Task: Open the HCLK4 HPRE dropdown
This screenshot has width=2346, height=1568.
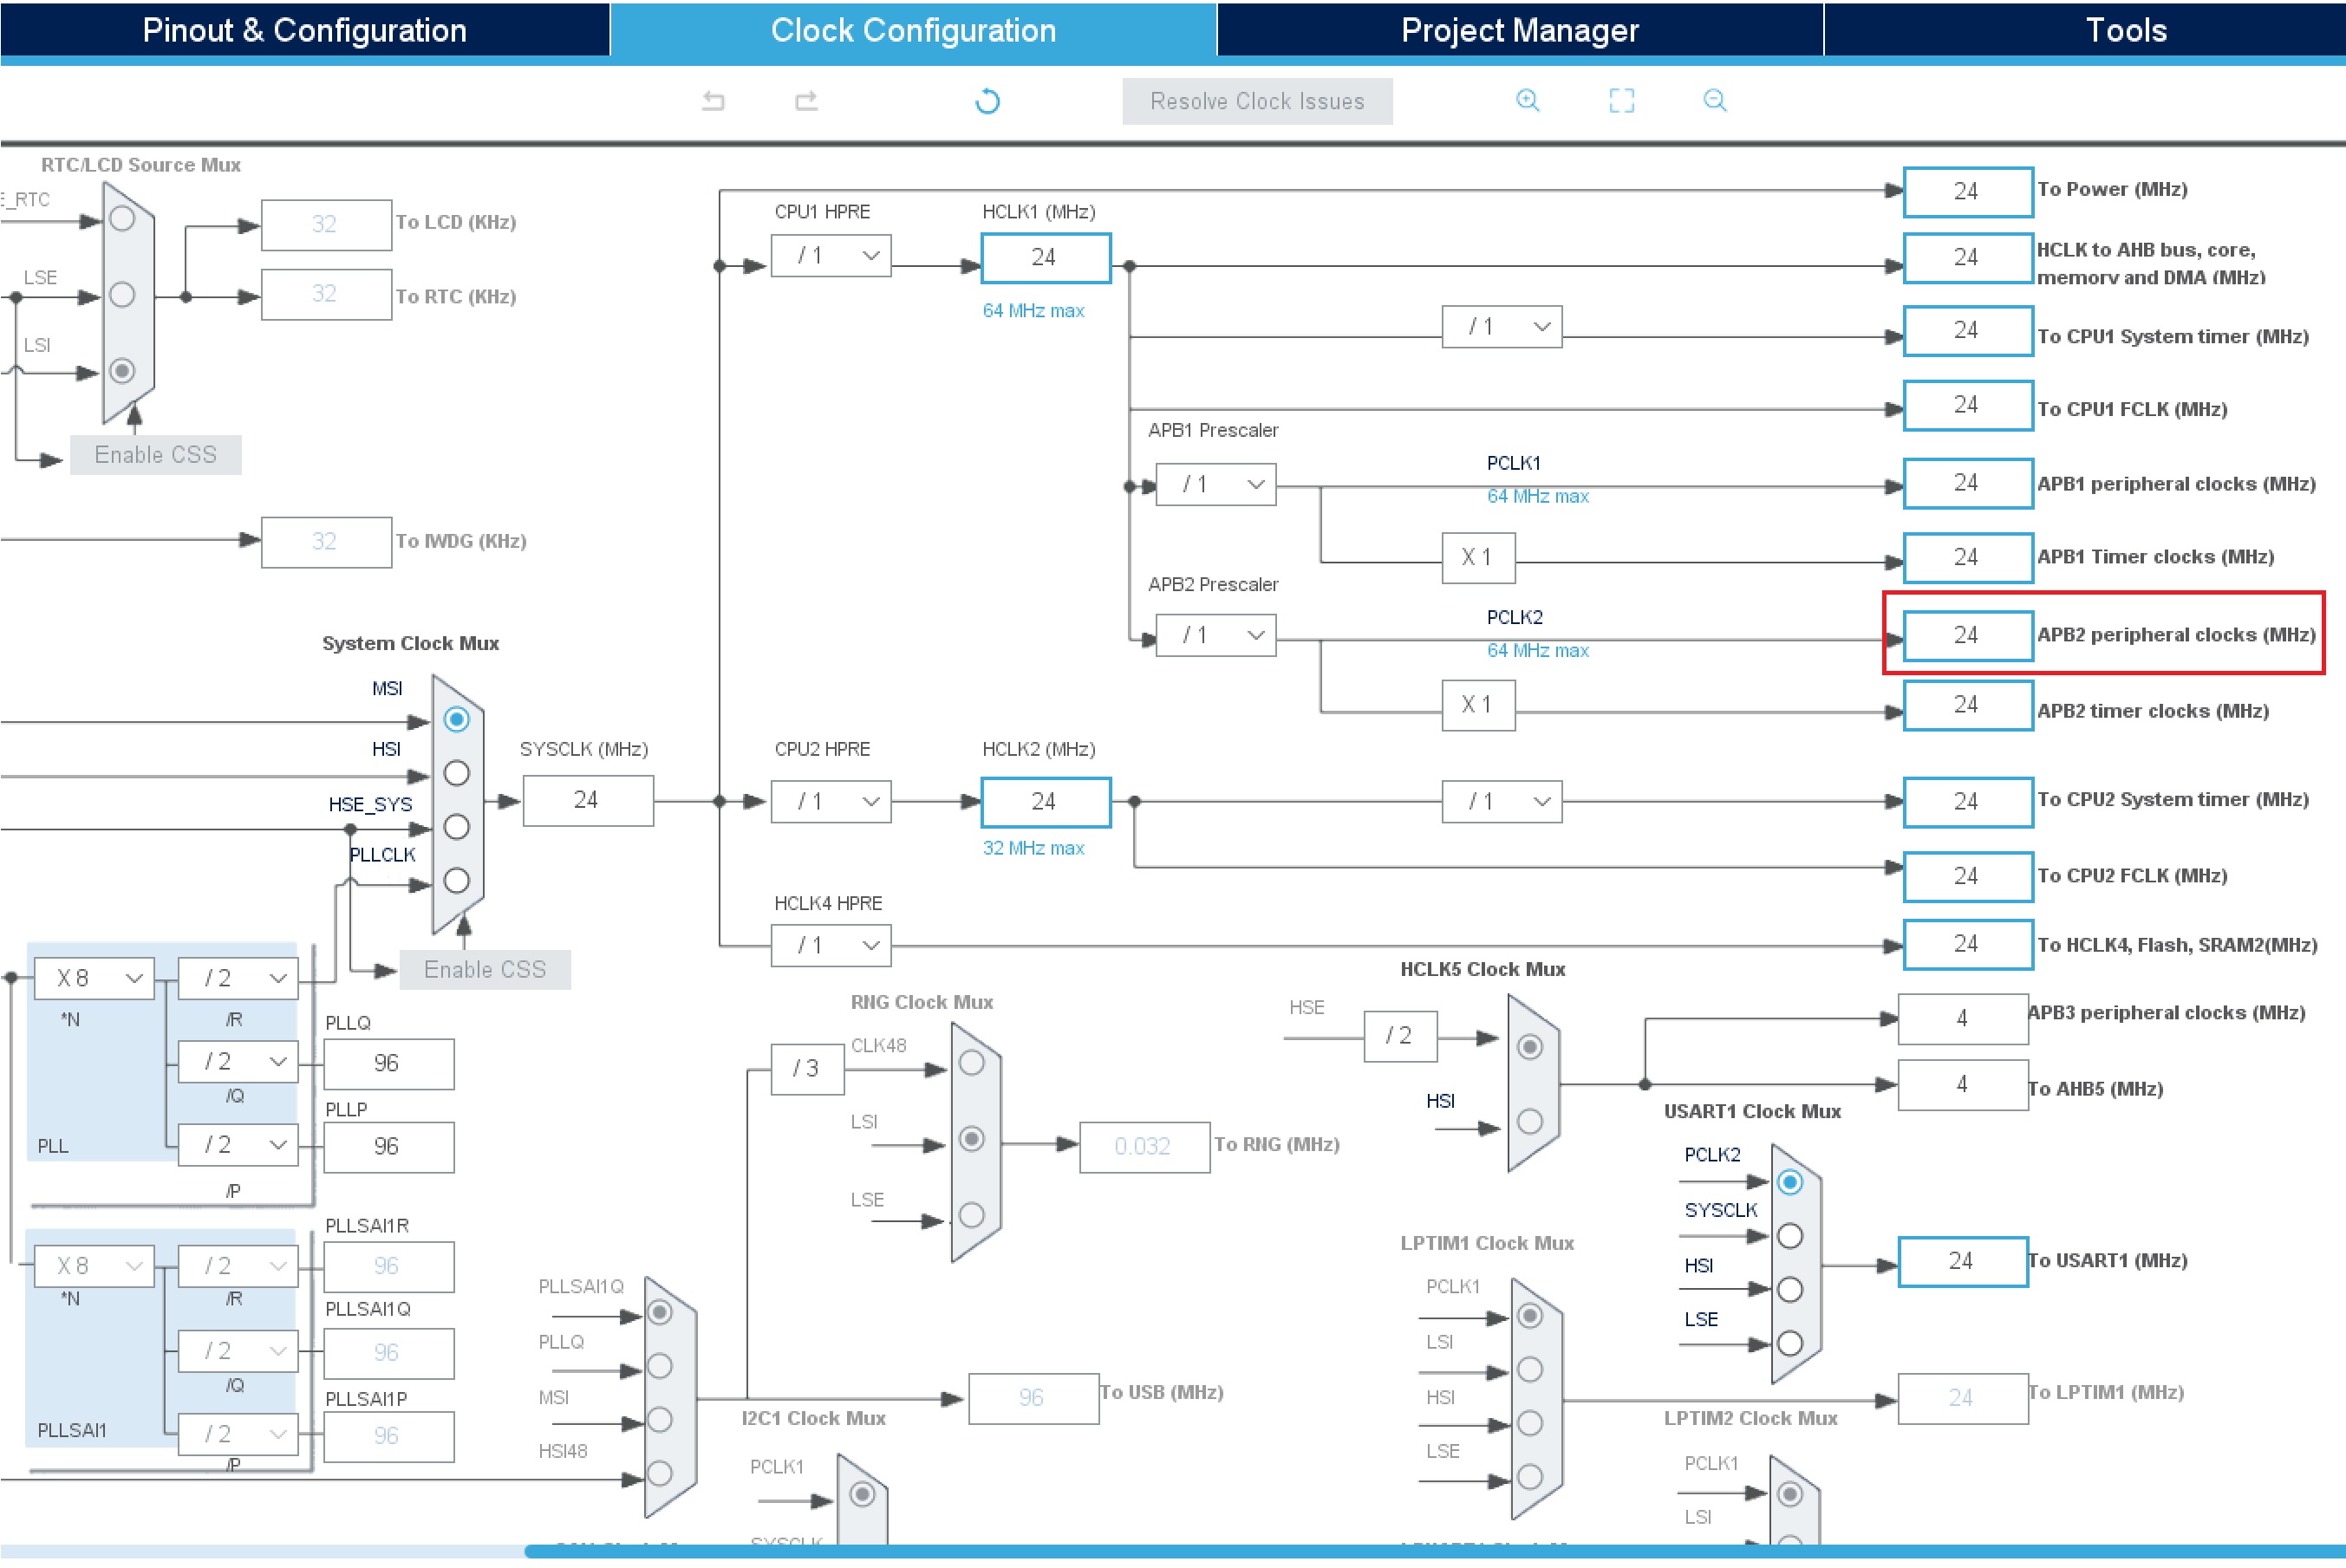Action: 830,945
